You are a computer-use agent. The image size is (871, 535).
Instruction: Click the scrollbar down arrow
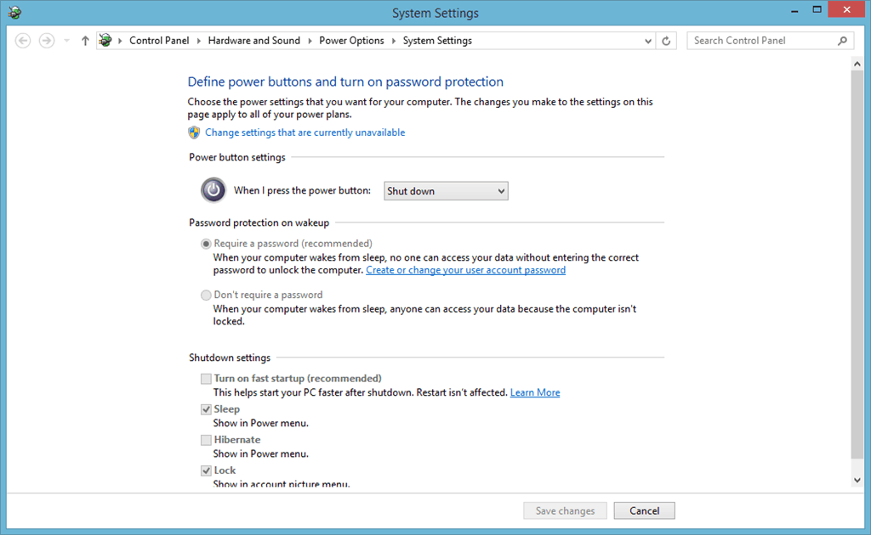[x=857, y=480]
